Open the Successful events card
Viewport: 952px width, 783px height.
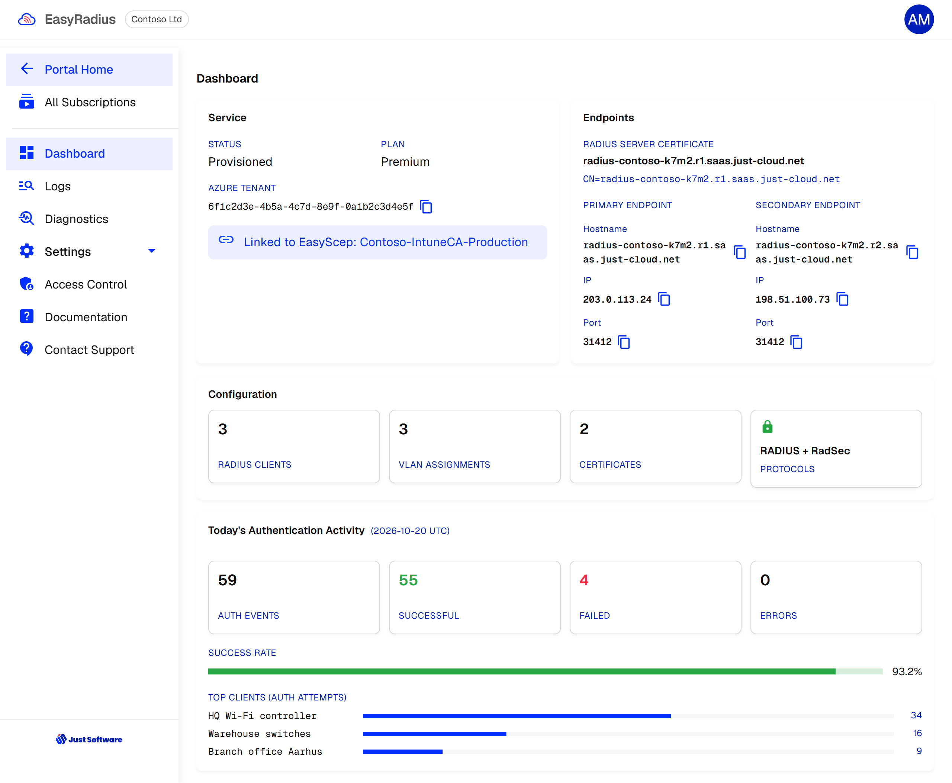coord(475,597)
